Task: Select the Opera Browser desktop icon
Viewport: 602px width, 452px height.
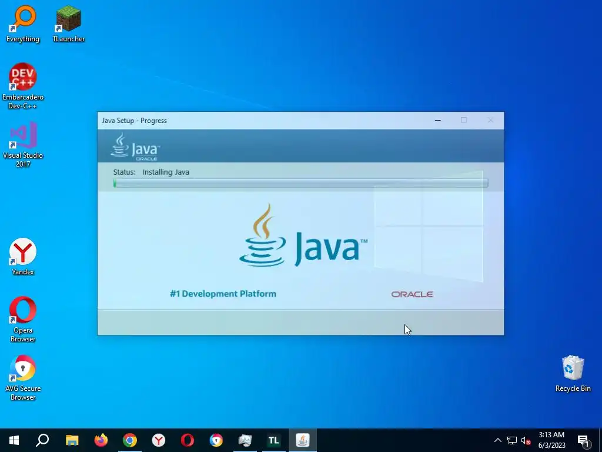Action: coord(23,319)
